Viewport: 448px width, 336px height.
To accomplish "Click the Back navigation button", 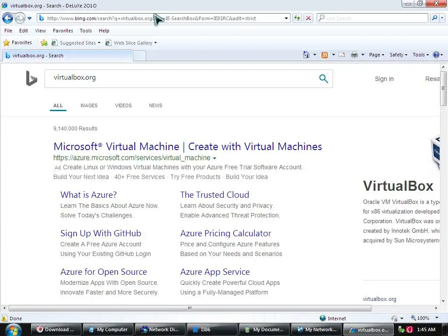I will pos(7,18).
